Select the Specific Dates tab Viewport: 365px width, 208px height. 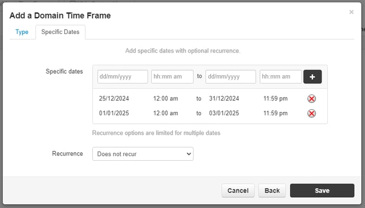[x=60, y=32]
